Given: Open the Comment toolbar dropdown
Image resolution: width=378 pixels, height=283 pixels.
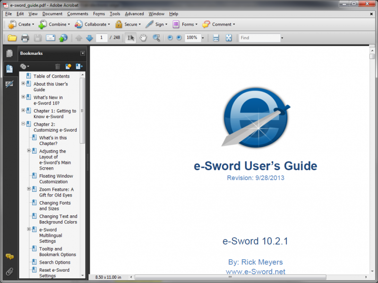Looking at the screenshot, I should coord(219,25).
